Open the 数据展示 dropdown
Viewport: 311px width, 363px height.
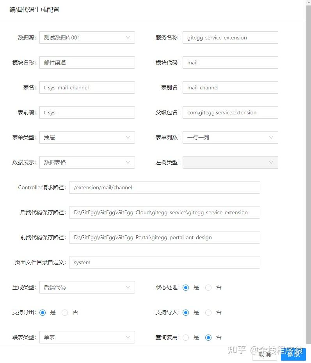coord(87,162)
